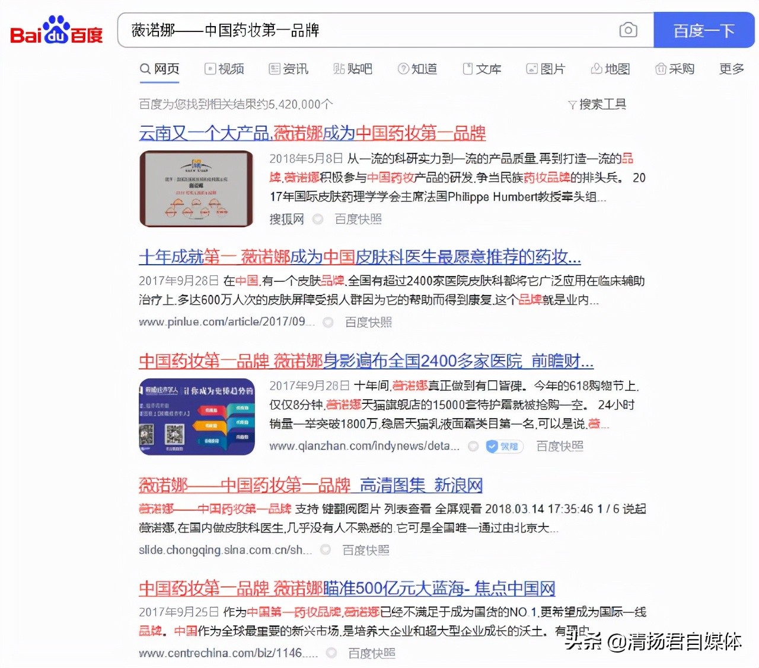Image resolution: width=759 pixels, height=668 pixels.
Task: Switch to the 贴吧 tab
Action: pos(353,69)
